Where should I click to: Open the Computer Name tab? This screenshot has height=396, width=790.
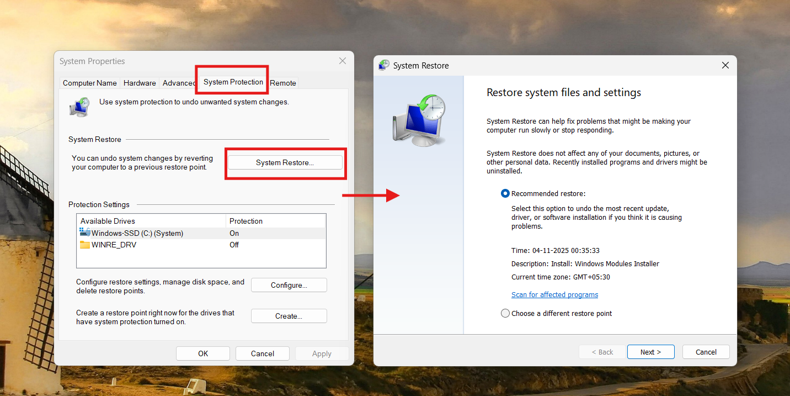click(89, 82)
